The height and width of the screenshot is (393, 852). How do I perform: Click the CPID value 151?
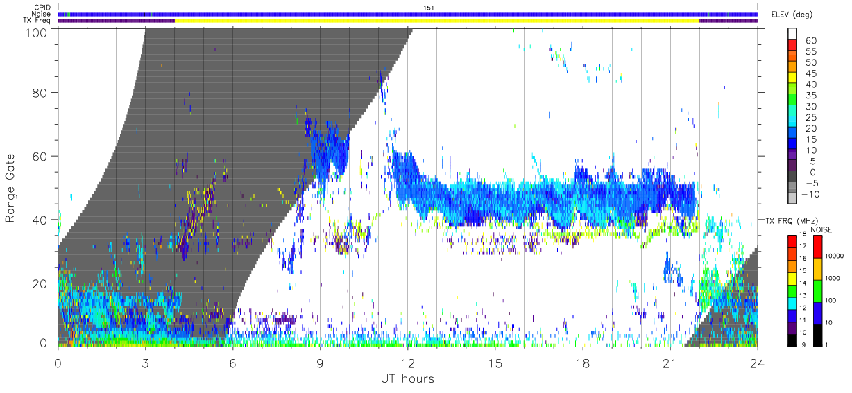tap(429, 8)
